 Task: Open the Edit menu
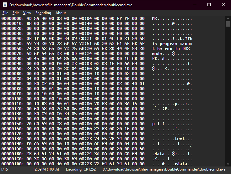tap(16, 13)
